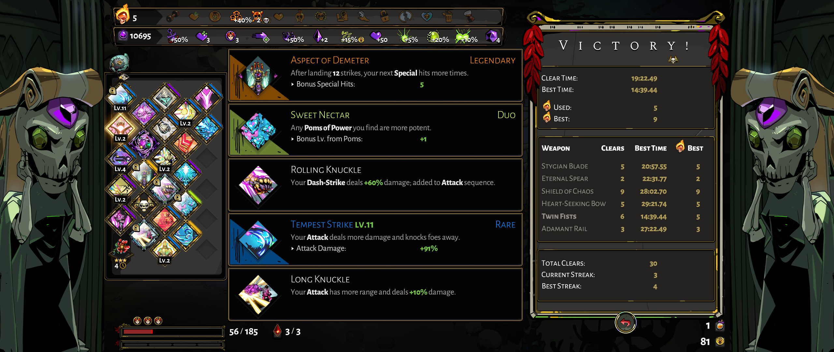Click the red flower companion icon

point(121,247)
